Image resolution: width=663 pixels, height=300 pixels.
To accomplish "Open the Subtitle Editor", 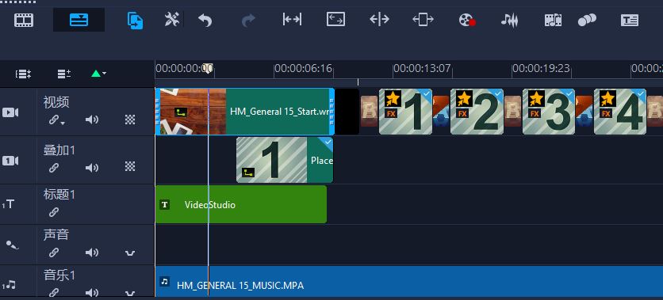I will [630, 20].
